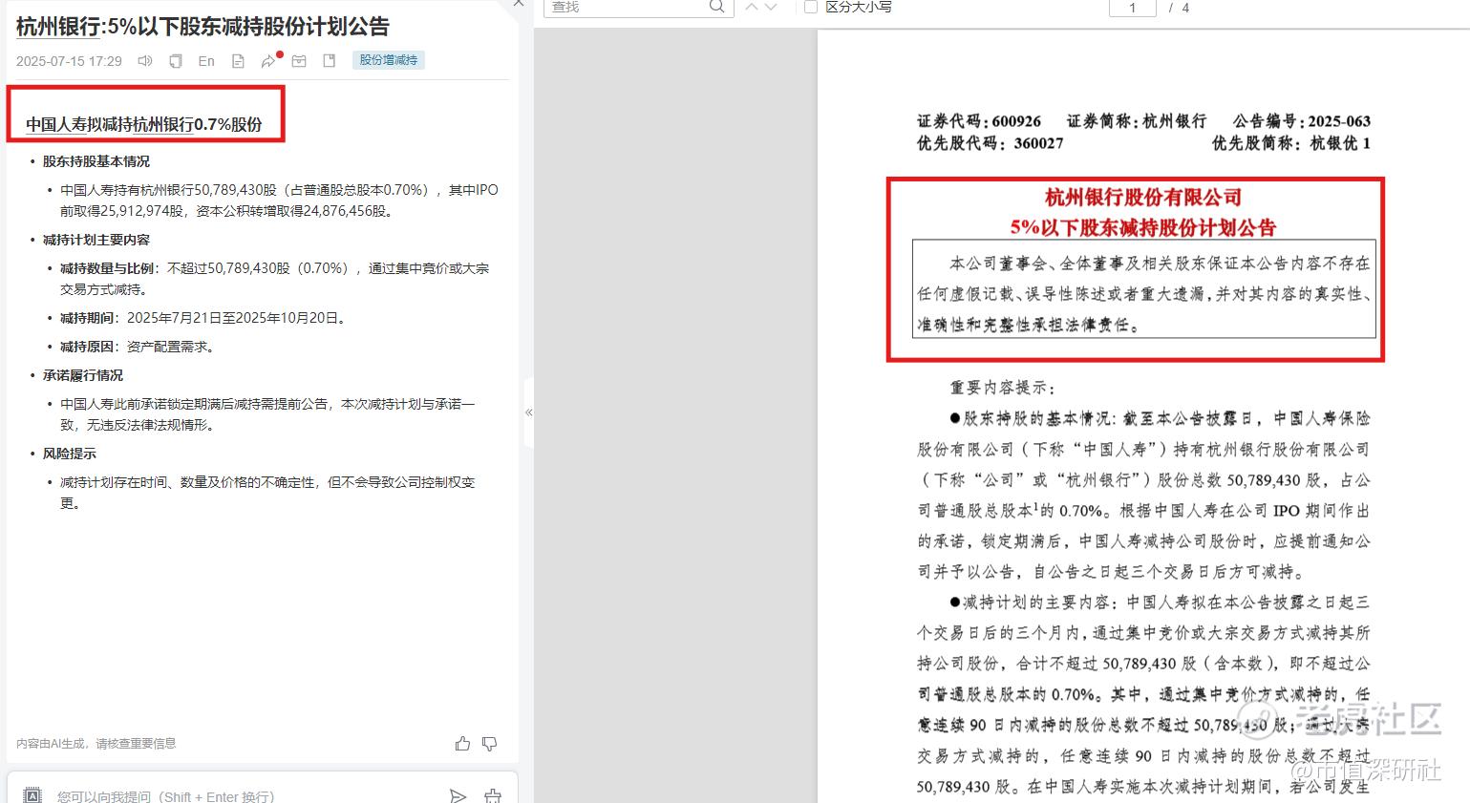The height and width of the screenshot is (803, 1470).
Task: Click the 股东持股基本情况 bullet heading
Action: (x=96, y=161)
